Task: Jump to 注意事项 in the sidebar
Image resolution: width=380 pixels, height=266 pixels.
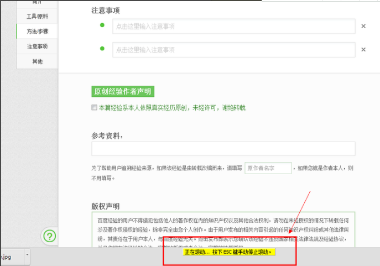Action: pyautogui.click(x=37, y=46)
